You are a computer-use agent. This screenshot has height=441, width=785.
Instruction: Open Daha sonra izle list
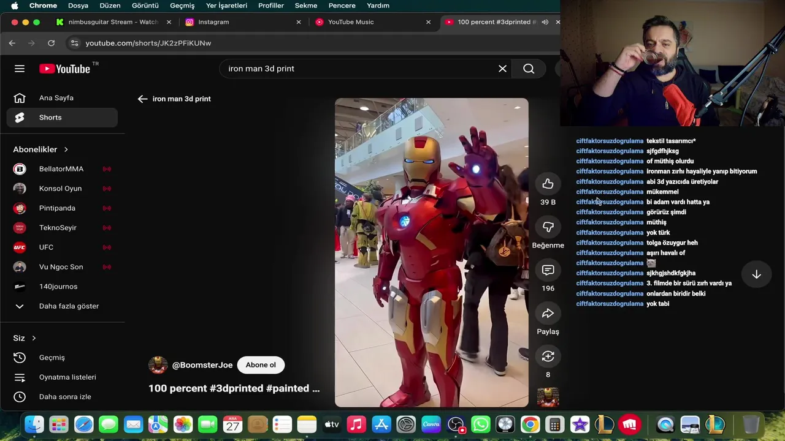click(x=62, y=397)
